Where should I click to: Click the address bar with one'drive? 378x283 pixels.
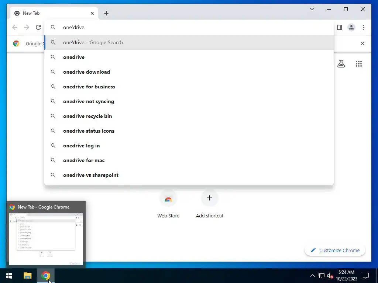click(189, 27)
